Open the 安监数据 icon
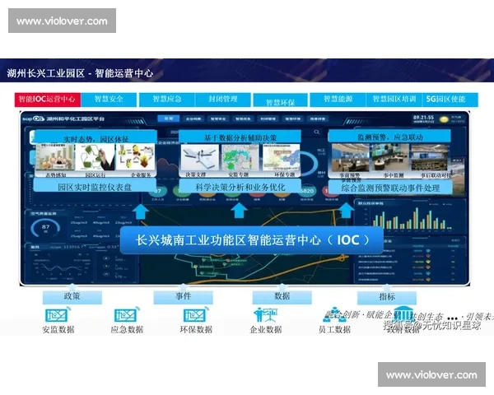The height and width of the screenshot is (395, 494). pyautogui.click(x=57, y=314)
